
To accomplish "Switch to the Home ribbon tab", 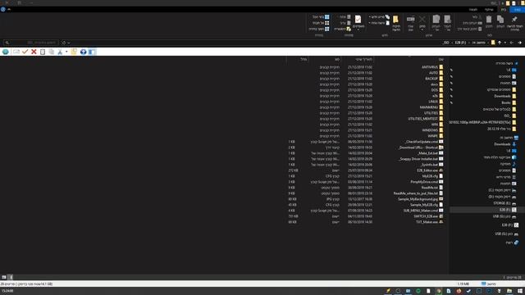I will [504, 10].
